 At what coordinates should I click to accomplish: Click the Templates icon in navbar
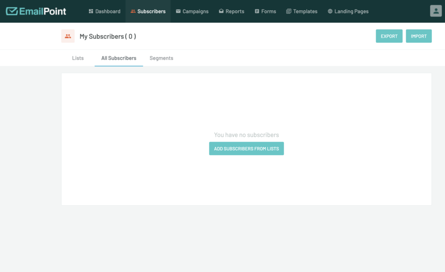289,11
